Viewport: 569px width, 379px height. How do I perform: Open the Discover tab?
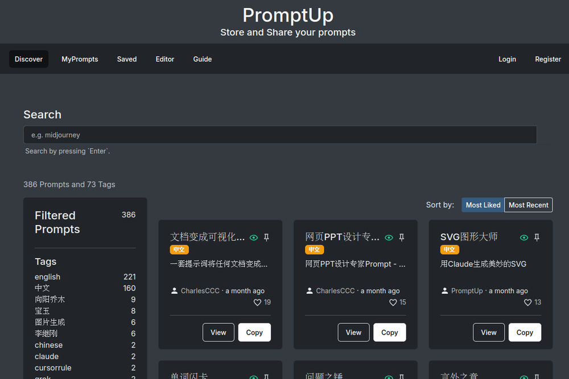pyautogui.click(x=28, y=59)
